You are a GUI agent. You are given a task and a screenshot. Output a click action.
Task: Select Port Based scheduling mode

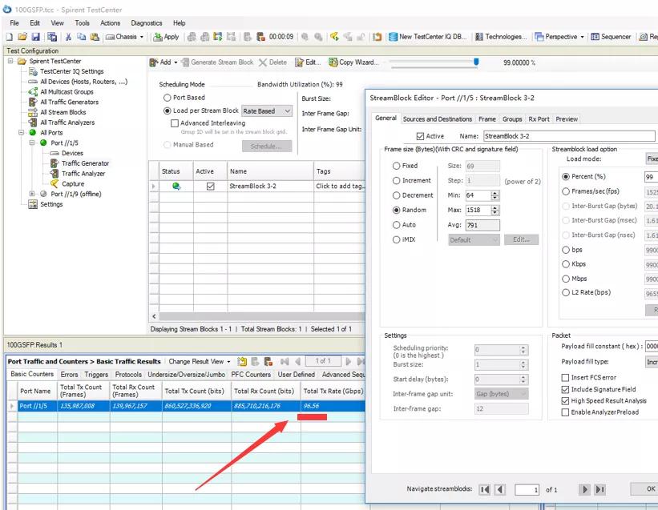point(167,98)
